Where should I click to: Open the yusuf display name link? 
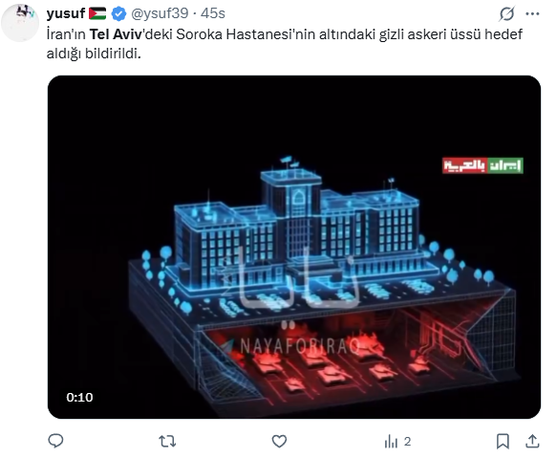[66, 13]
